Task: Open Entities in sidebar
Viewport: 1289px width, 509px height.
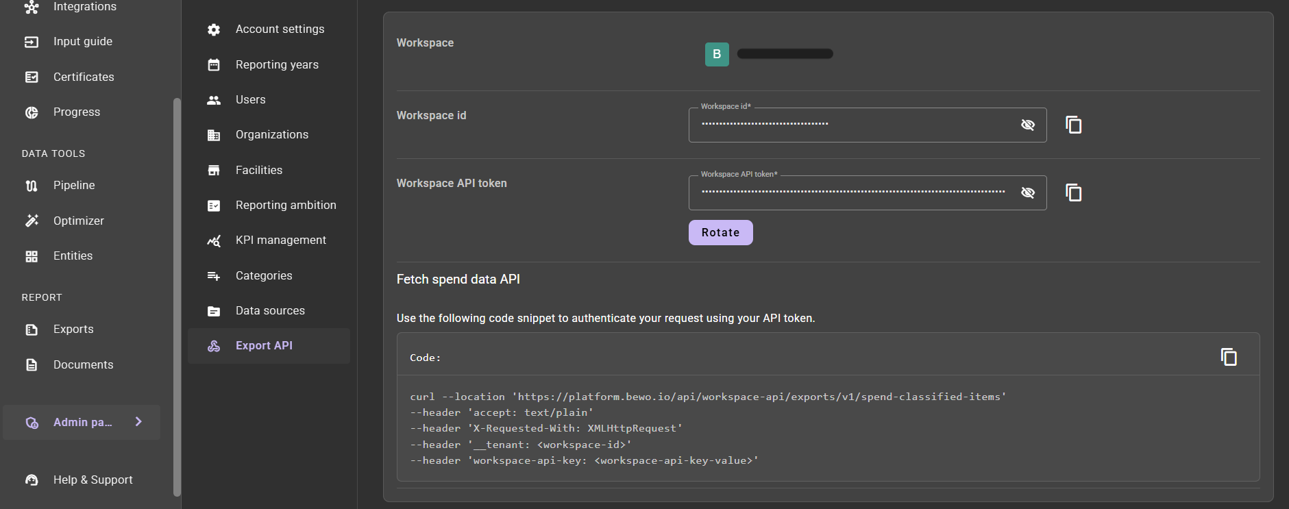Action: tap(73, 256)
